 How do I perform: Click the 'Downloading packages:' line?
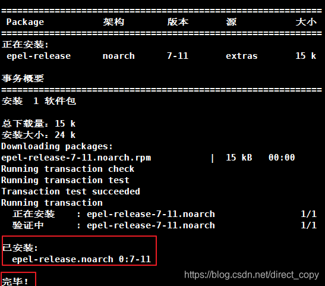coord(57,146)
